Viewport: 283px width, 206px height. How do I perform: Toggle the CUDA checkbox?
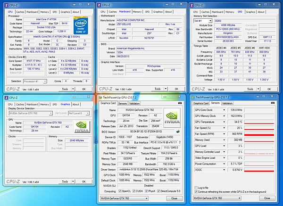tap(134, 191)
